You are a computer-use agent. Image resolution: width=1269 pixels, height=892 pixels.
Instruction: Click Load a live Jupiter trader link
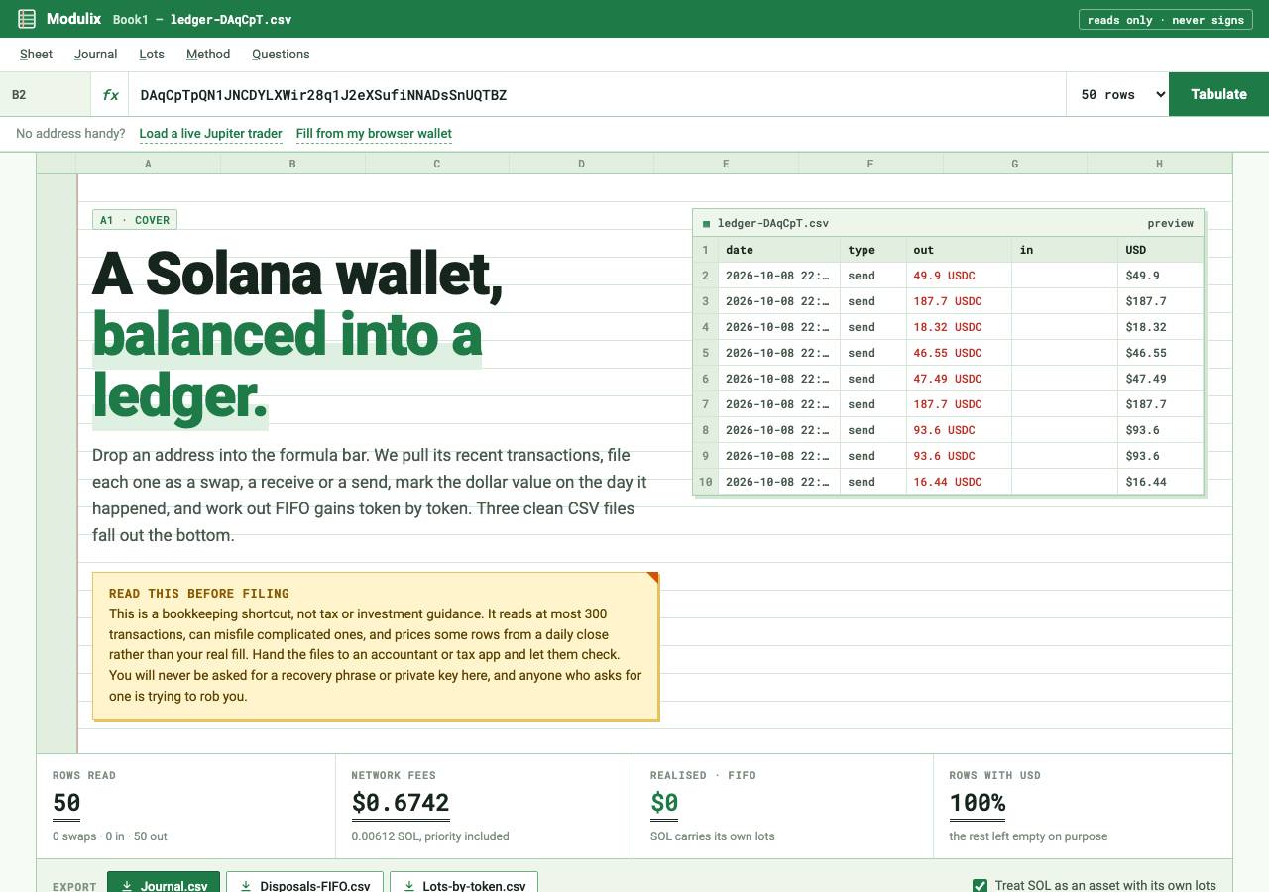coord(210,133)
